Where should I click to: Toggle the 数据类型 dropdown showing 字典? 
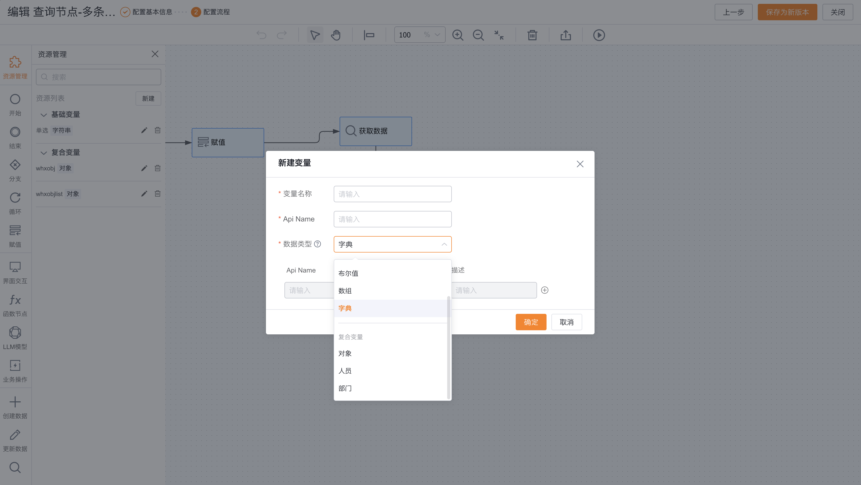pyautogui.click(x=393, y=244)
